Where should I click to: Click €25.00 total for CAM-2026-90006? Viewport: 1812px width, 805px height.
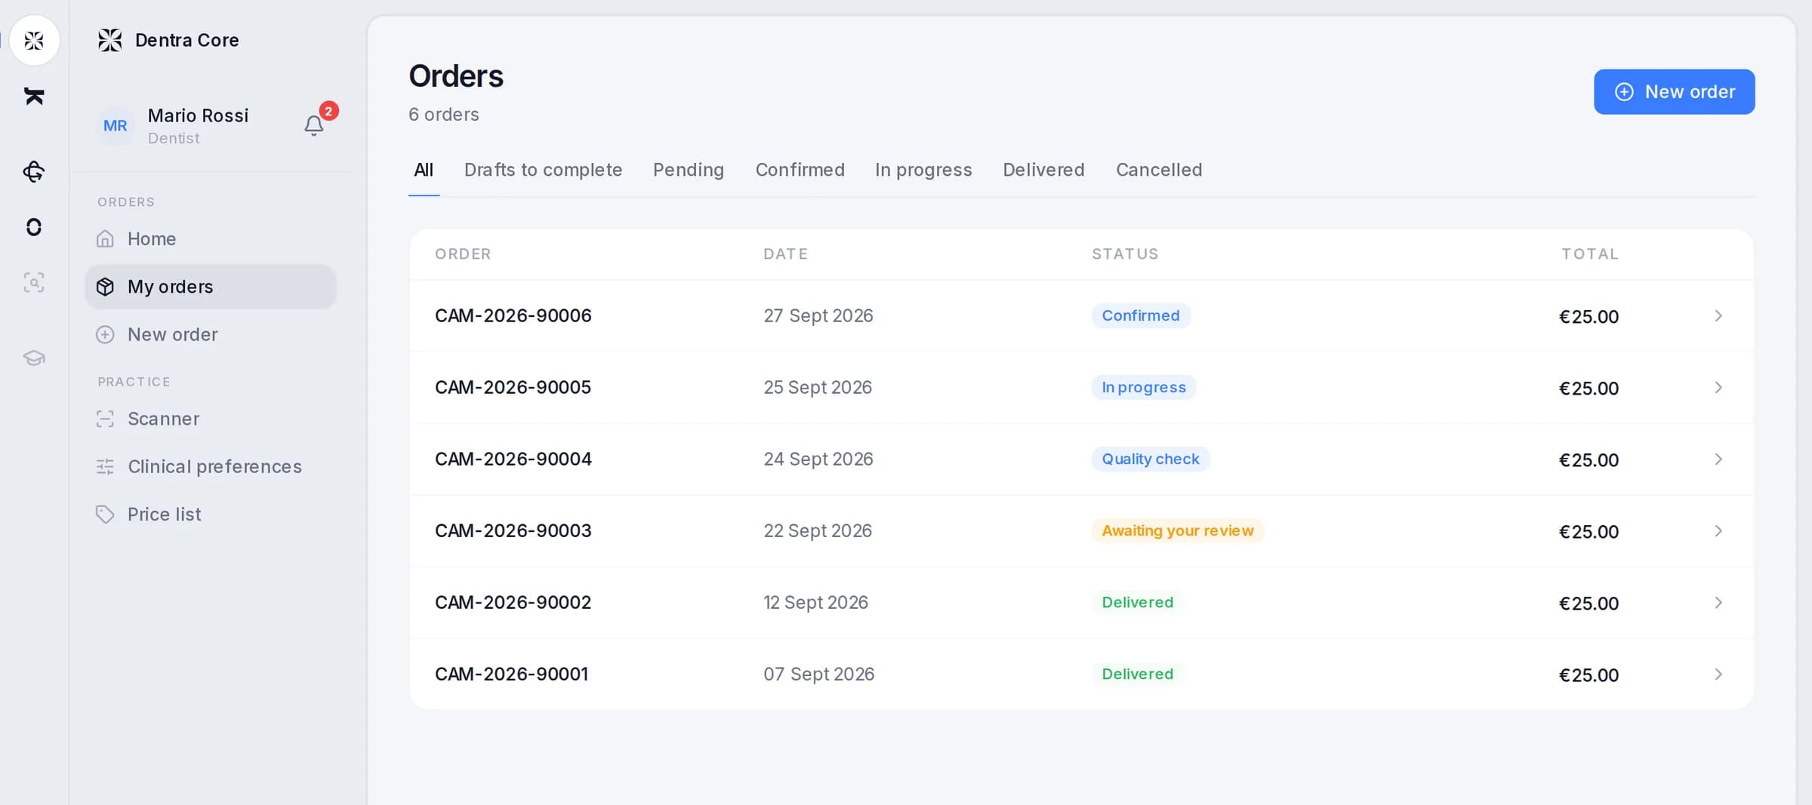(1589, 317)
